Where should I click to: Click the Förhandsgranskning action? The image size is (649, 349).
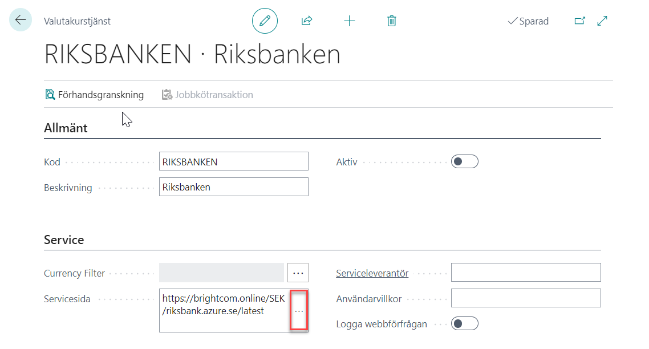[94, 95]
